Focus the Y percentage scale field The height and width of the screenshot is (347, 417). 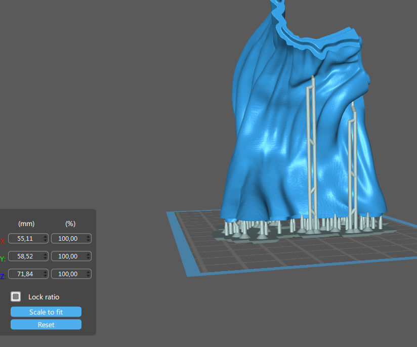click(x=68, y=256)
